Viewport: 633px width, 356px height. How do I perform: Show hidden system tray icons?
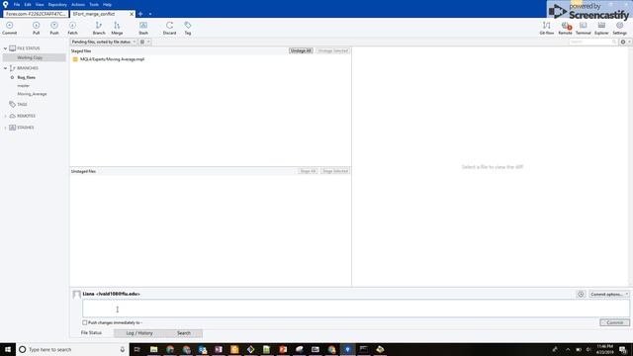click(x=568, y=349)
